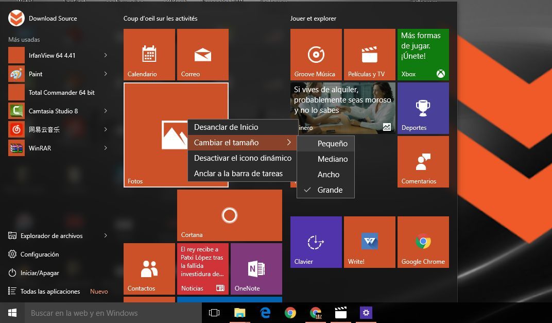Open the Deportes trophy tile

[x=423, y=108]
